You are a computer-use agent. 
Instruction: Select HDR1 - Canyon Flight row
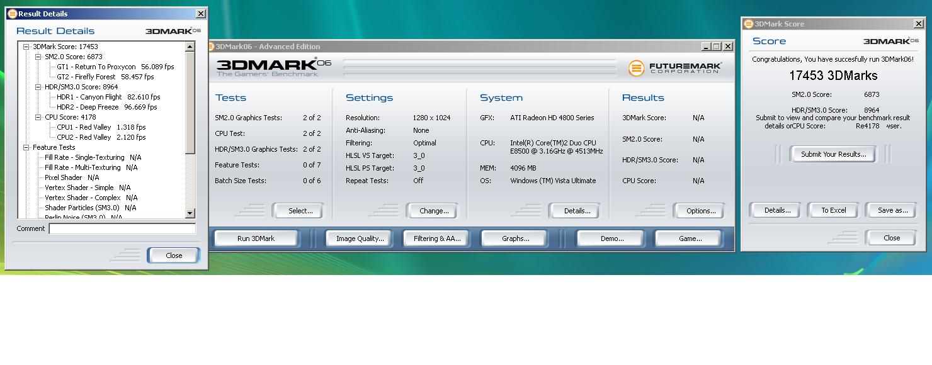(108, 97)
